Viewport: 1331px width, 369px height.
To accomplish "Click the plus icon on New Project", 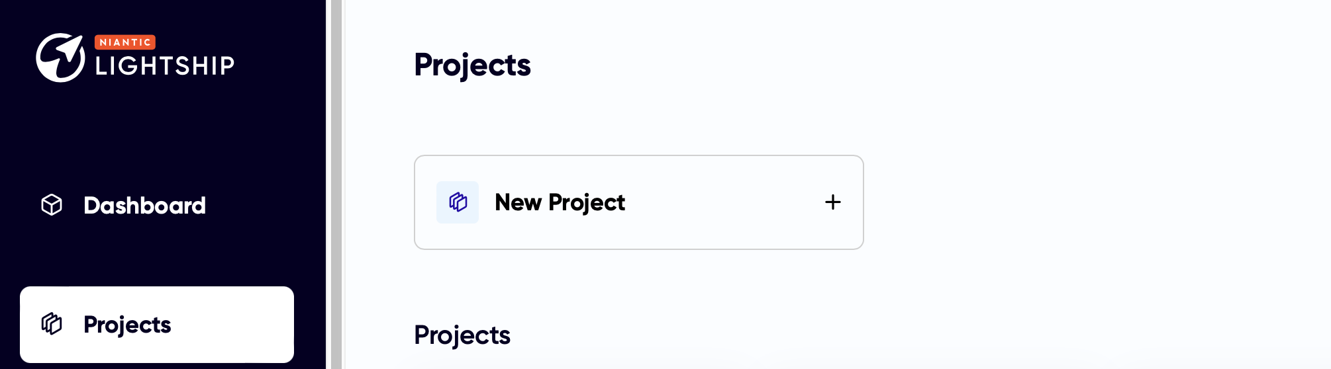I will pyautogui.click(x=833, y=202).
